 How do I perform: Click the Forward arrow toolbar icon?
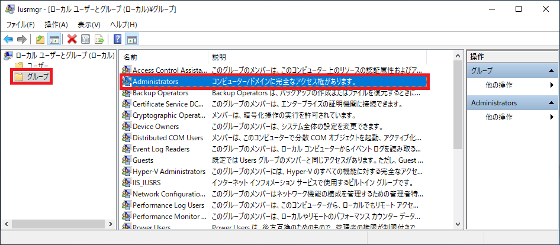[x=22, y=39]
